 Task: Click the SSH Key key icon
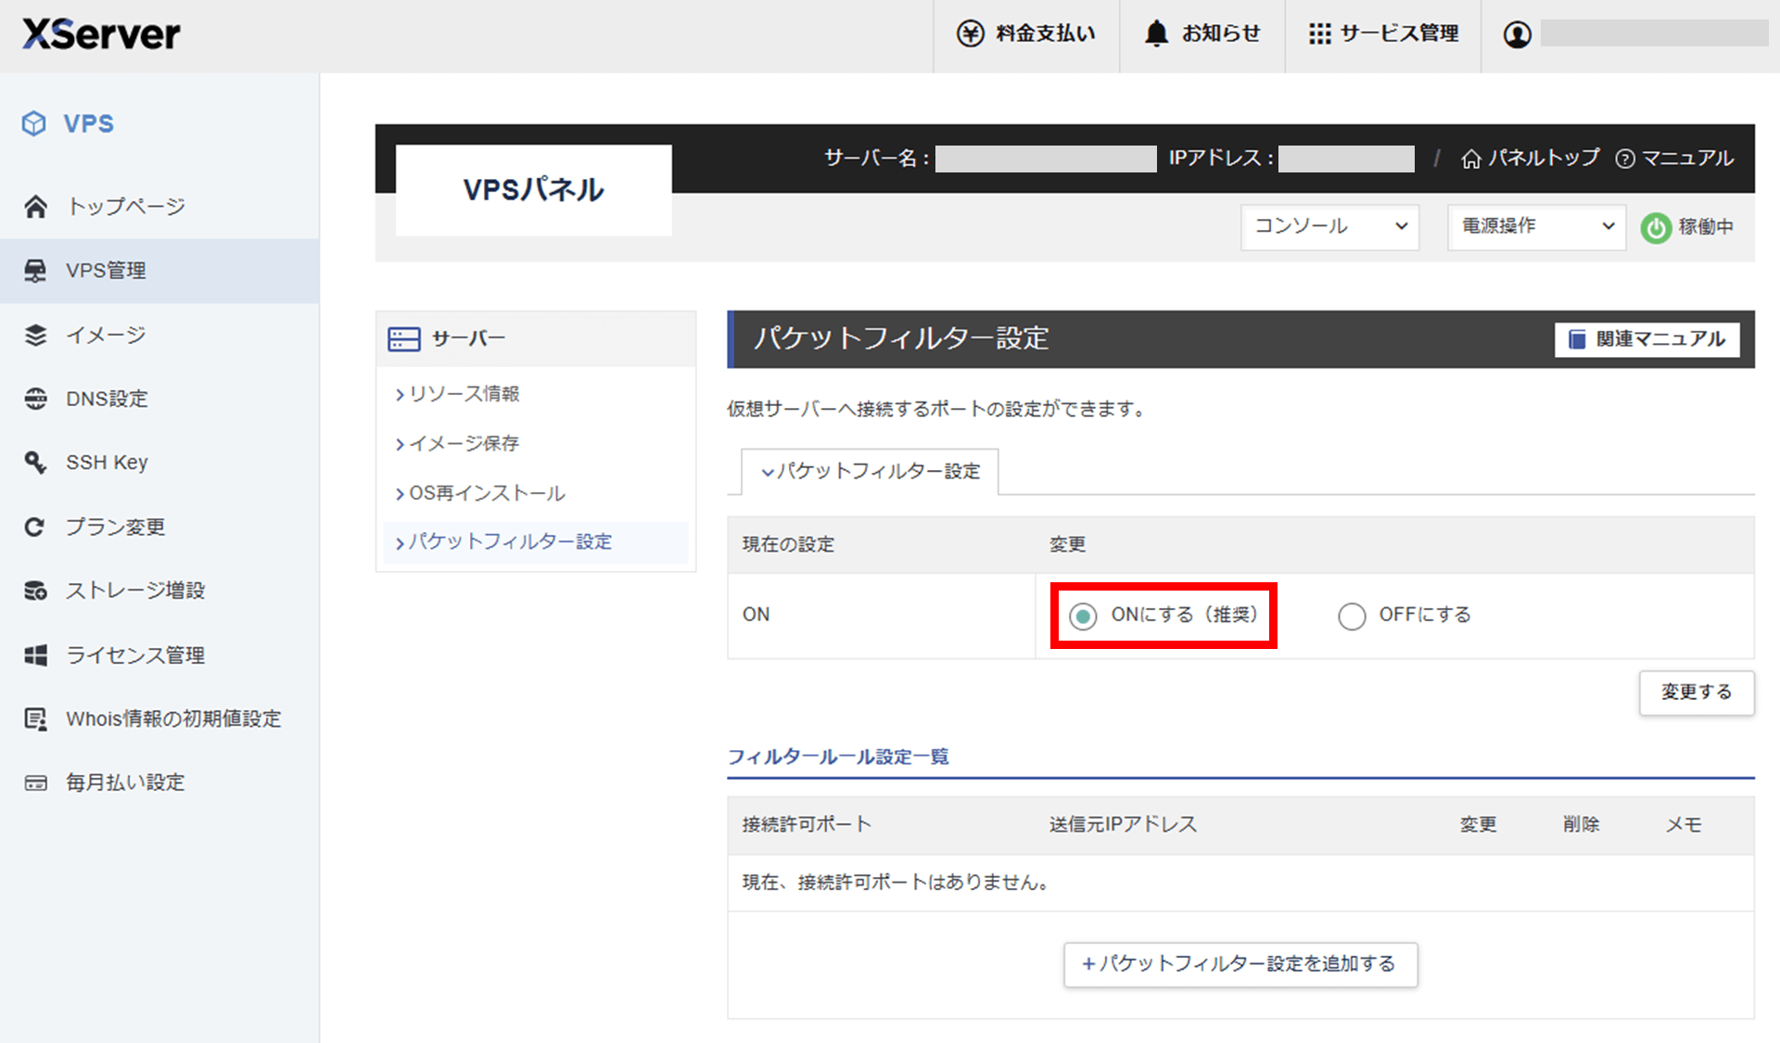[35, 463]
